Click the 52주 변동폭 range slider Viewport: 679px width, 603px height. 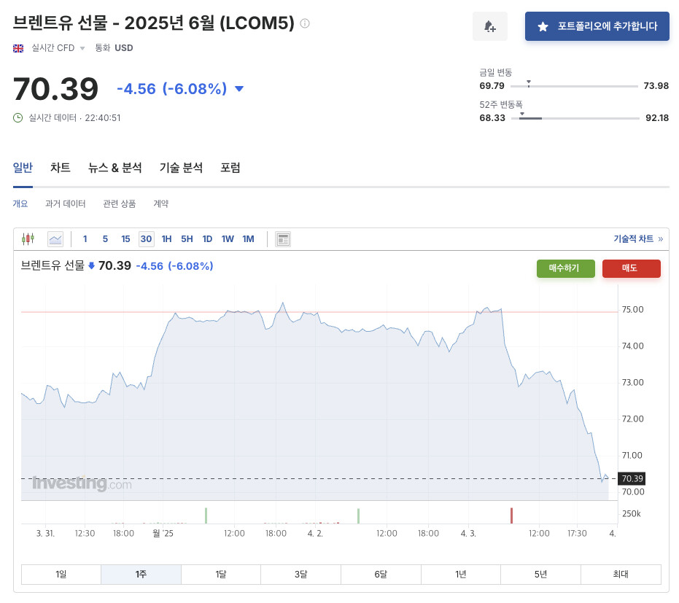coord(575,118)
